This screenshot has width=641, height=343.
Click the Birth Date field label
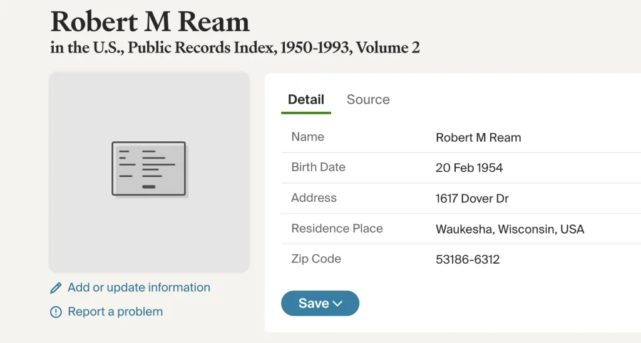coord(318,167)
